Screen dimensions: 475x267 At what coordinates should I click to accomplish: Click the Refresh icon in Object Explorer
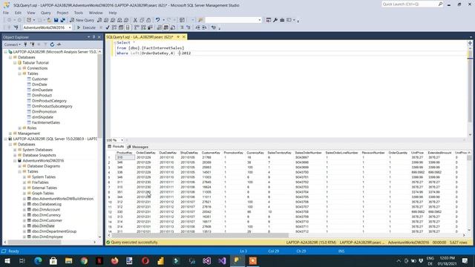coord(52,44)
